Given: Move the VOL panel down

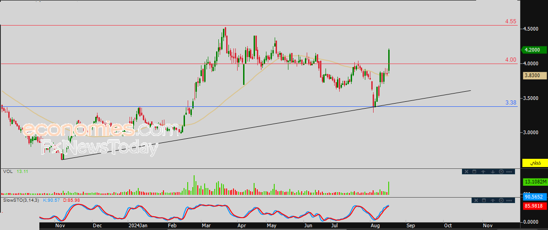Looking at the screenshot, I should click(493, 172).
